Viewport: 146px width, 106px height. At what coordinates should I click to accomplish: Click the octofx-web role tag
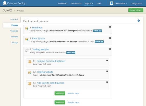click(x=71, y=53)
